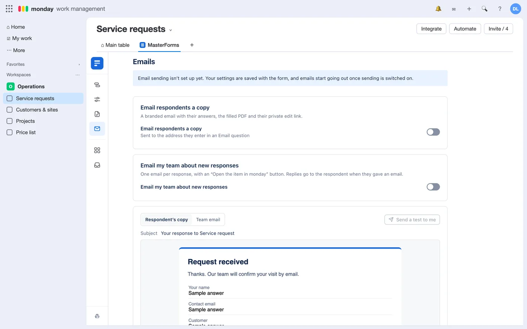
Task: Open the Invite / 4 button
Action: [498, 29]
